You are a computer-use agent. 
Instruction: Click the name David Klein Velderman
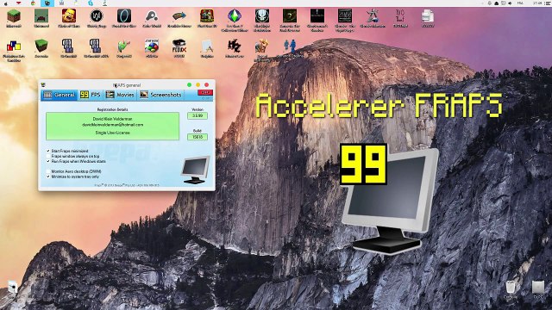113,119
